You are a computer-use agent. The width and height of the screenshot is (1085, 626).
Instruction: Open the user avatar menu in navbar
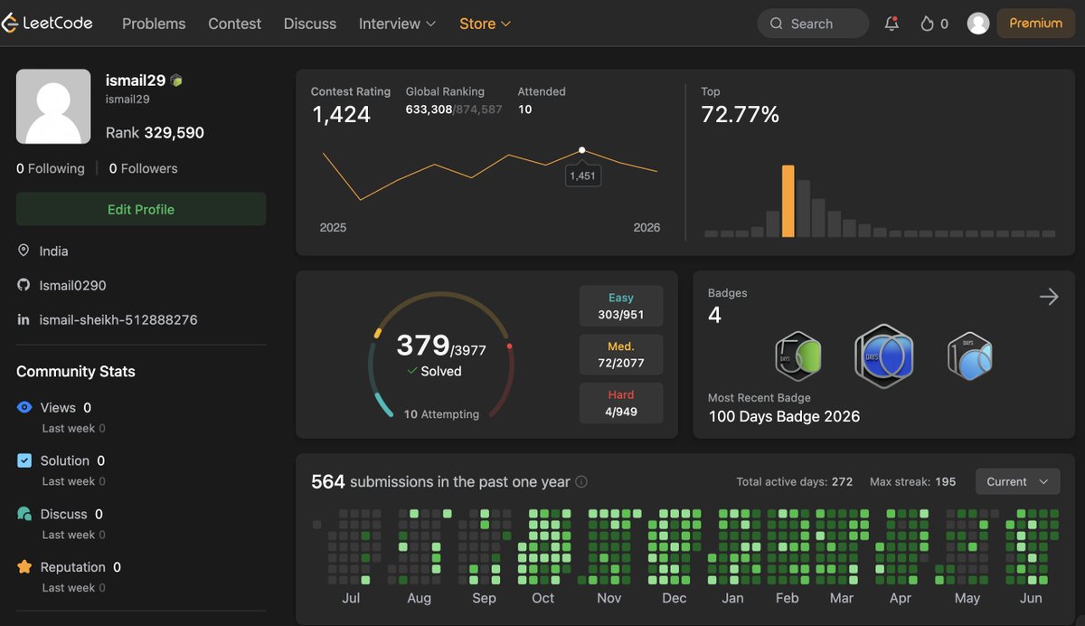tap(978, 24)
